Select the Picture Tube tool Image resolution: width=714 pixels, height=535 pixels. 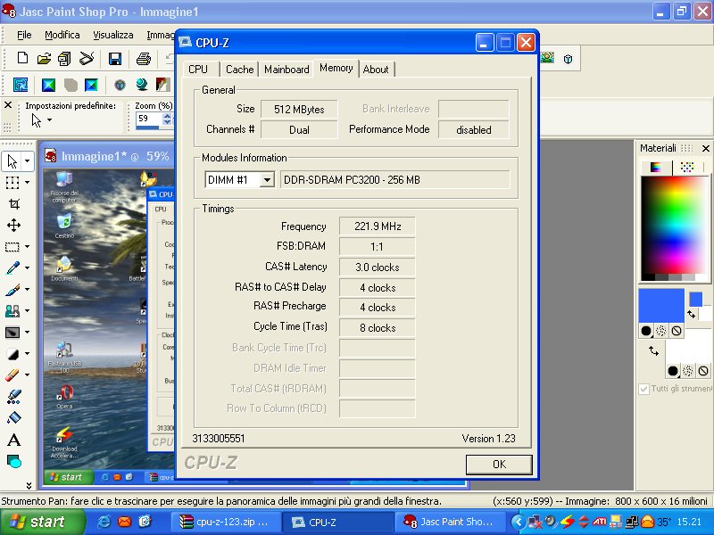[13, 396]
